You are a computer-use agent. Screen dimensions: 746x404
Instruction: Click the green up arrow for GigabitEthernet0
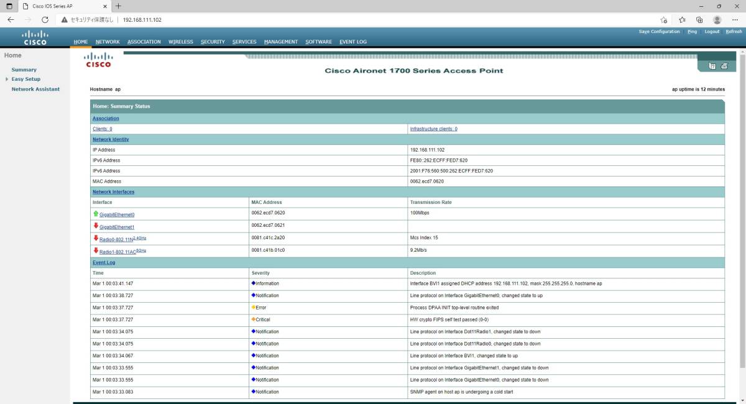click(x=96, y=214)
